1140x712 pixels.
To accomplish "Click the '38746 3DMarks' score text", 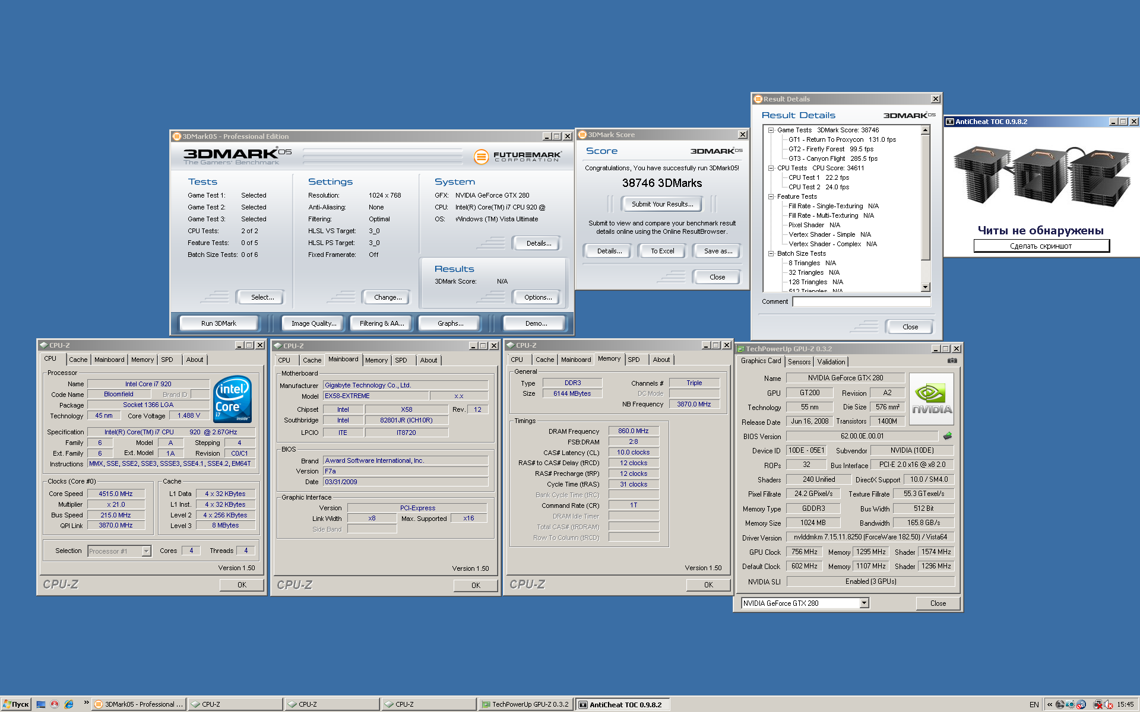I will click(662, 183).
